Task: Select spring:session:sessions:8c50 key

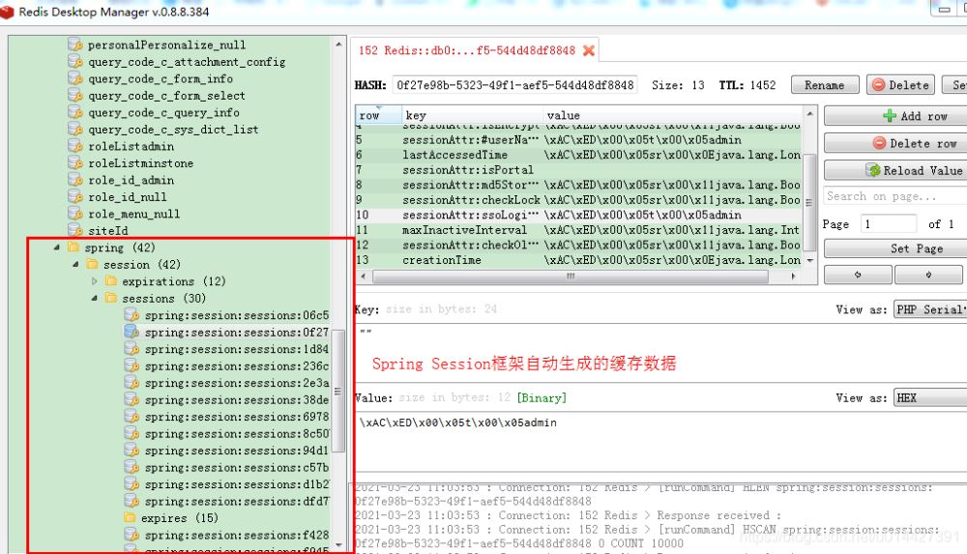Action: 237,433
